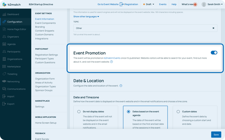Open Organization Form settings
The height and width of the screenshot is (140, 225).
45,79
